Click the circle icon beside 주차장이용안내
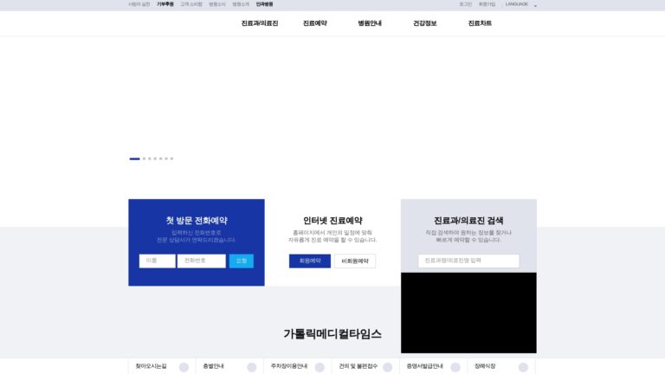The image size is (665, 374). [320, 367]
